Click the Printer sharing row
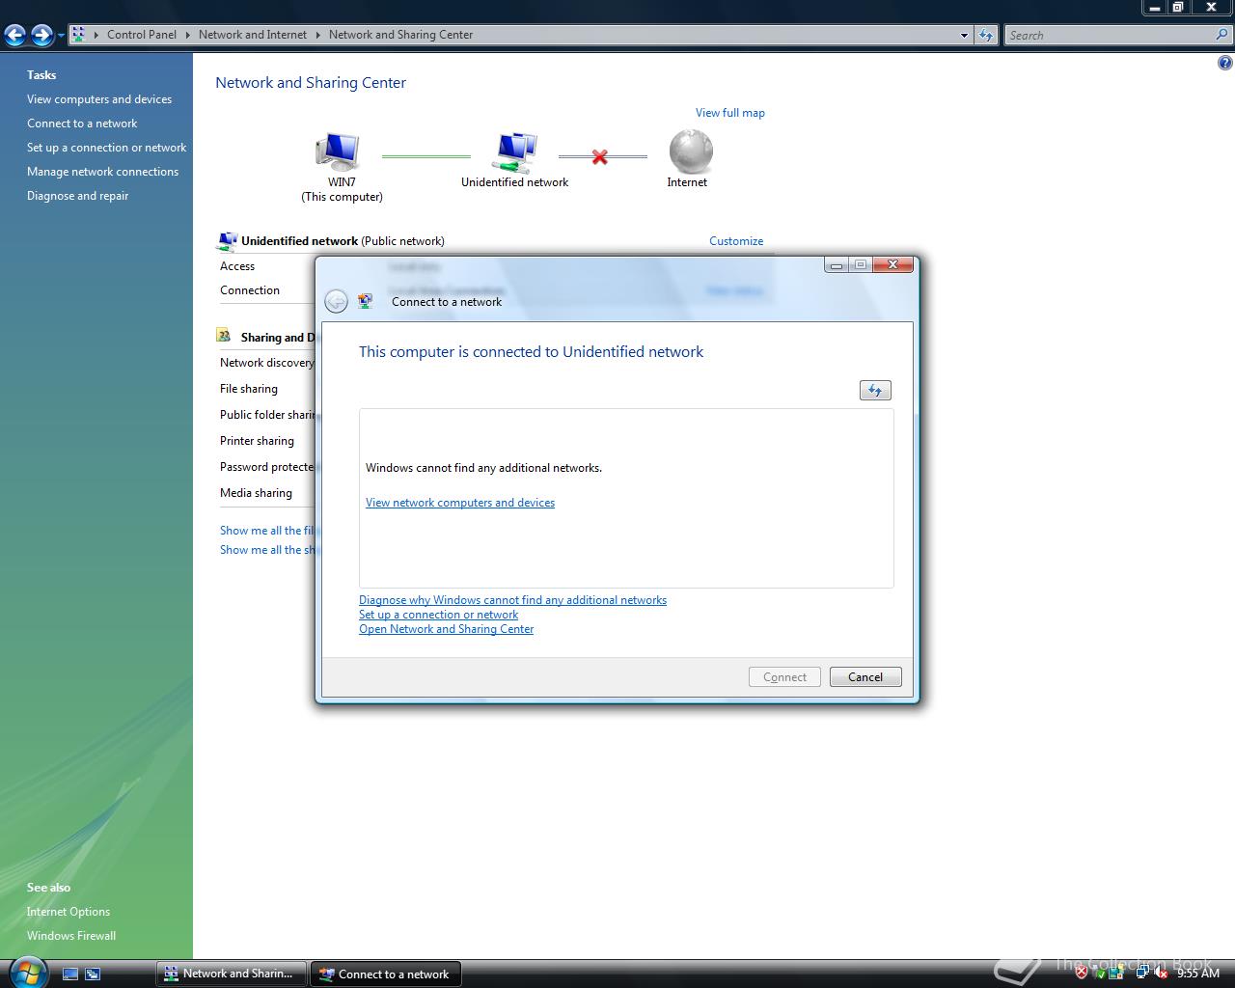This screenshot has height=988, width=1235. point(257,441)
